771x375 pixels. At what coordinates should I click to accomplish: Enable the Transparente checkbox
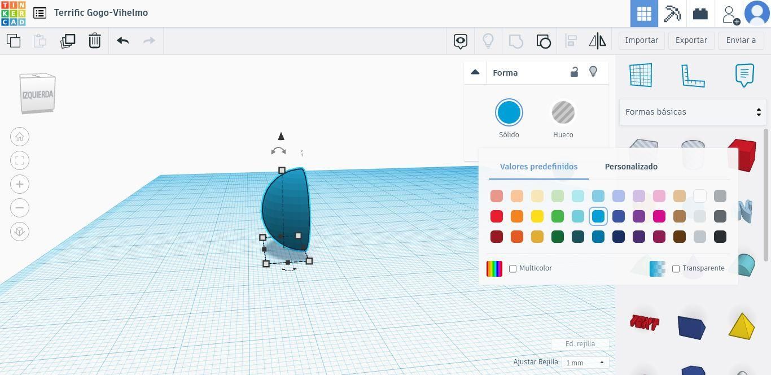(x=676, y=269)
